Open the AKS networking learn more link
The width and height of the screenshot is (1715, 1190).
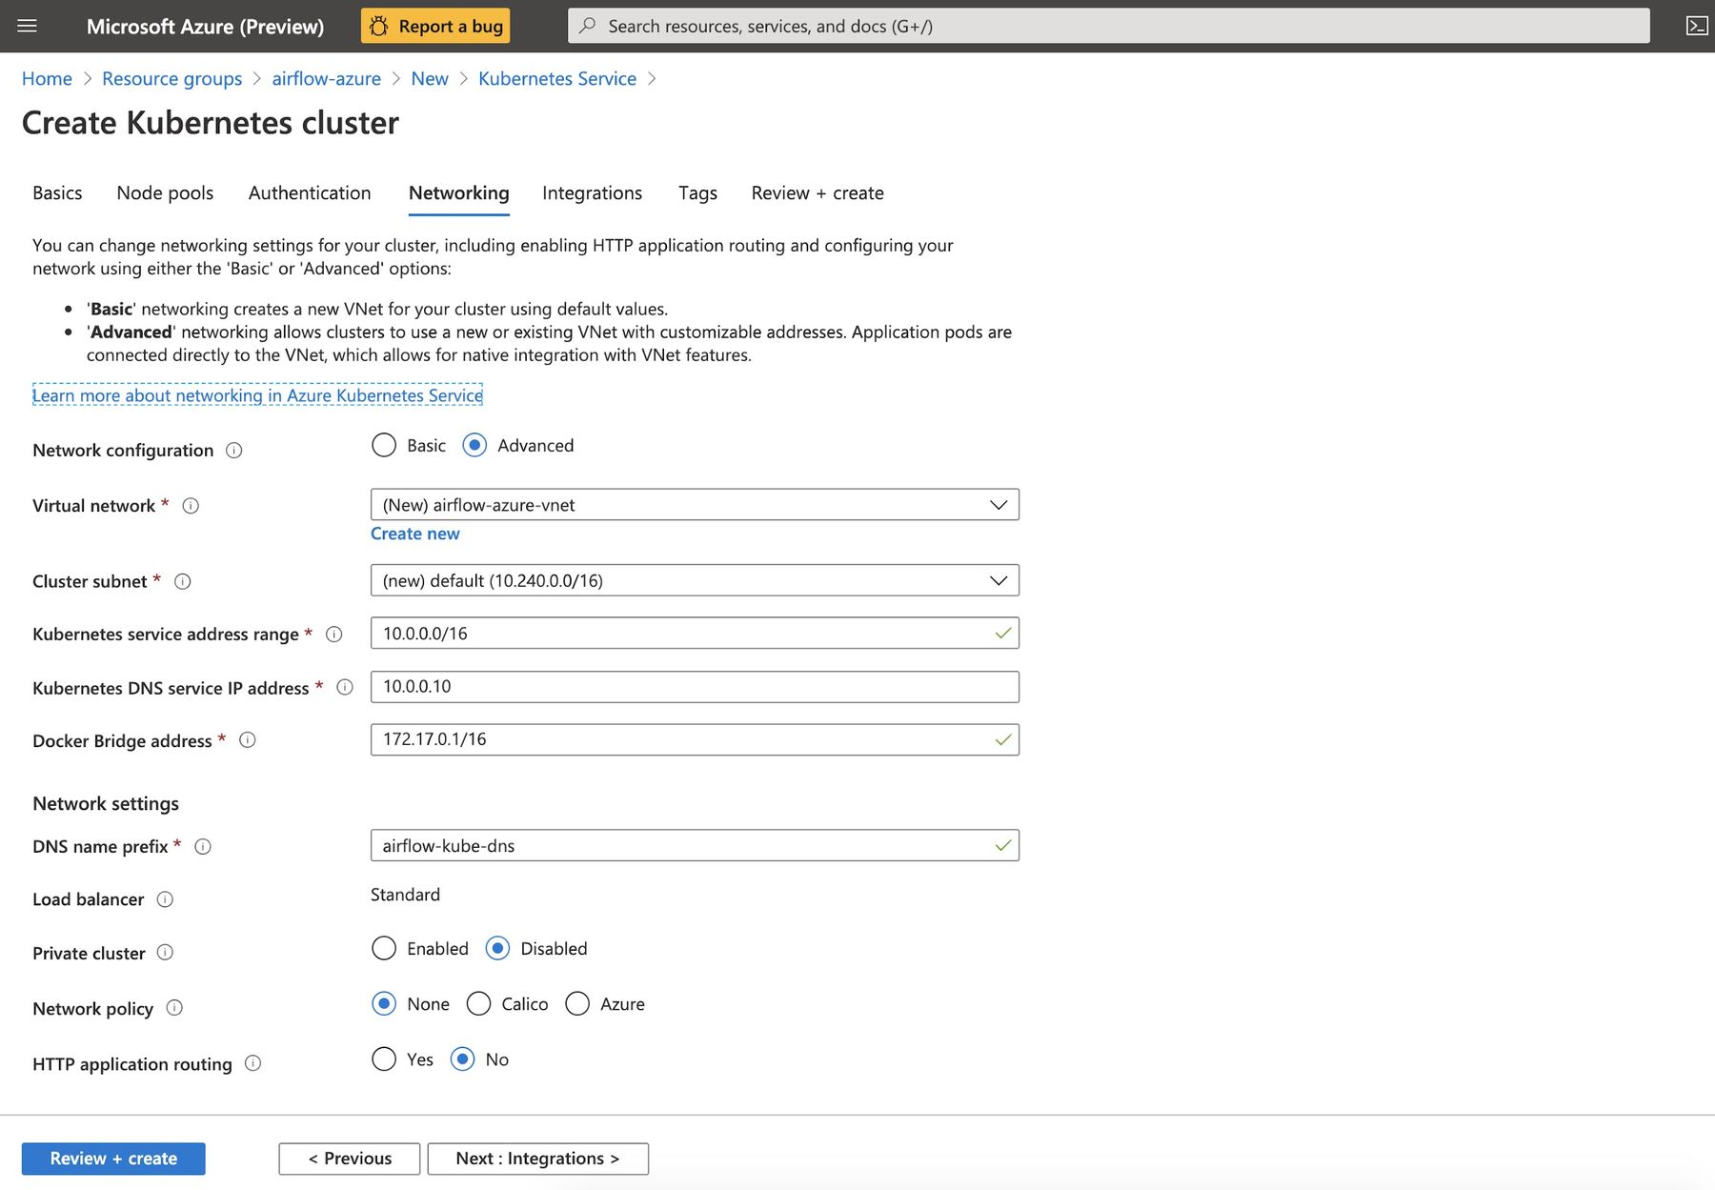point(257,395)
